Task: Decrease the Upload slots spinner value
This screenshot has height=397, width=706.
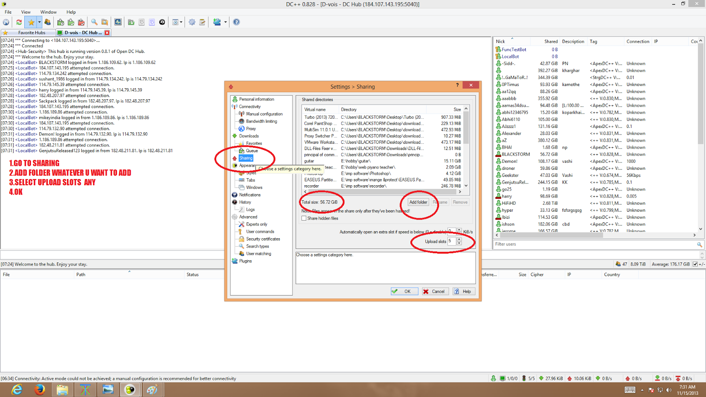Action: (x=459, y=243)
